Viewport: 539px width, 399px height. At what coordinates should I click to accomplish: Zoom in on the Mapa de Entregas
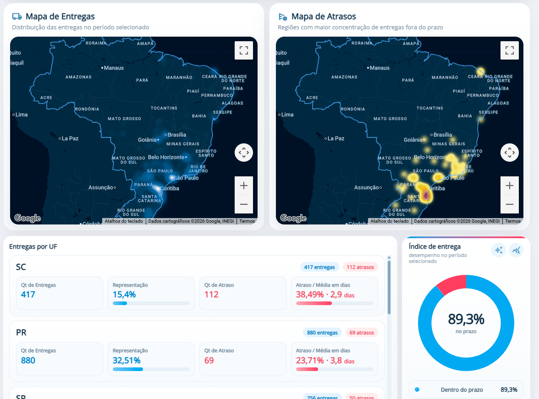tap(244, 186)
